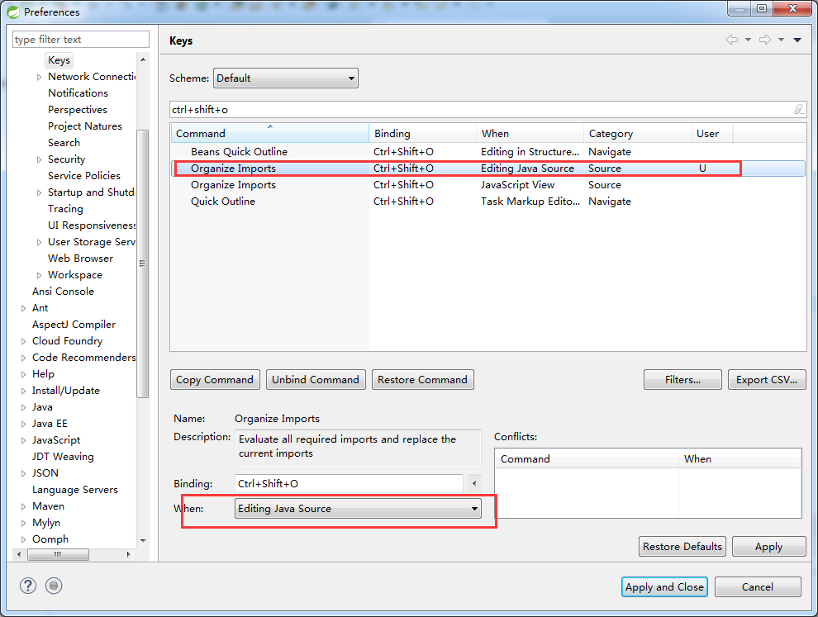Open the When Editing Java Source dropdown

coord(358,509)
